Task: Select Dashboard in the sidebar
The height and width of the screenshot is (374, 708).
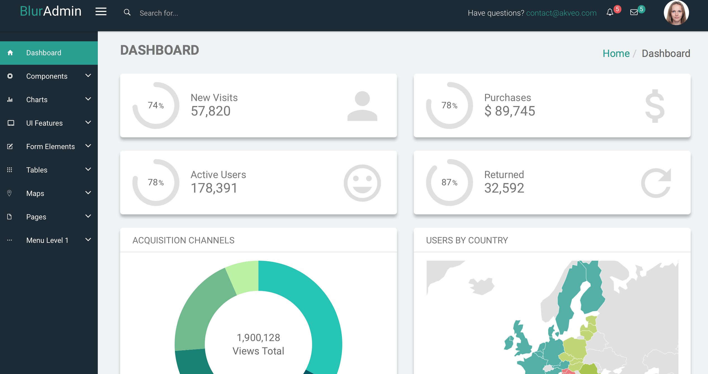Action: [x=44, y=53]
